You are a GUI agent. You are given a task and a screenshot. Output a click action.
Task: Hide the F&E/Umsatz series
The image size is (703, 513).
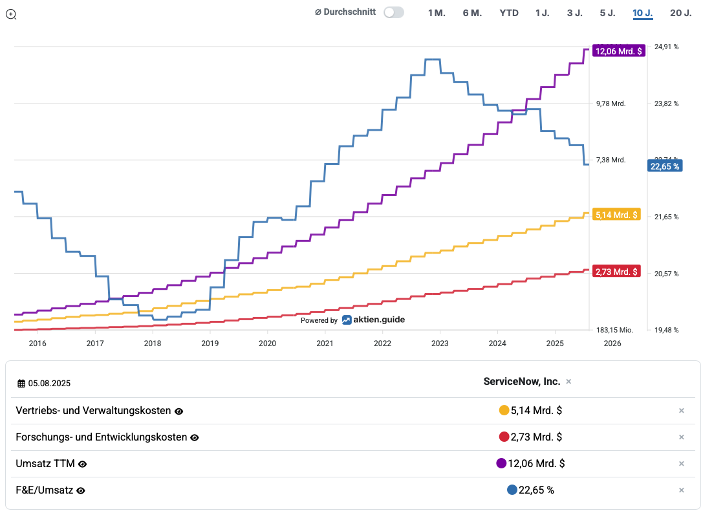[81, 490]
